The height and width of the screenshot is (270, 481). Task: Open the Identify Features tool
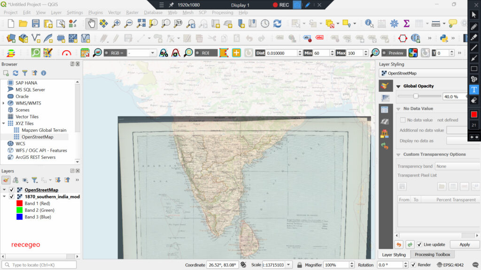coord(369,23)
